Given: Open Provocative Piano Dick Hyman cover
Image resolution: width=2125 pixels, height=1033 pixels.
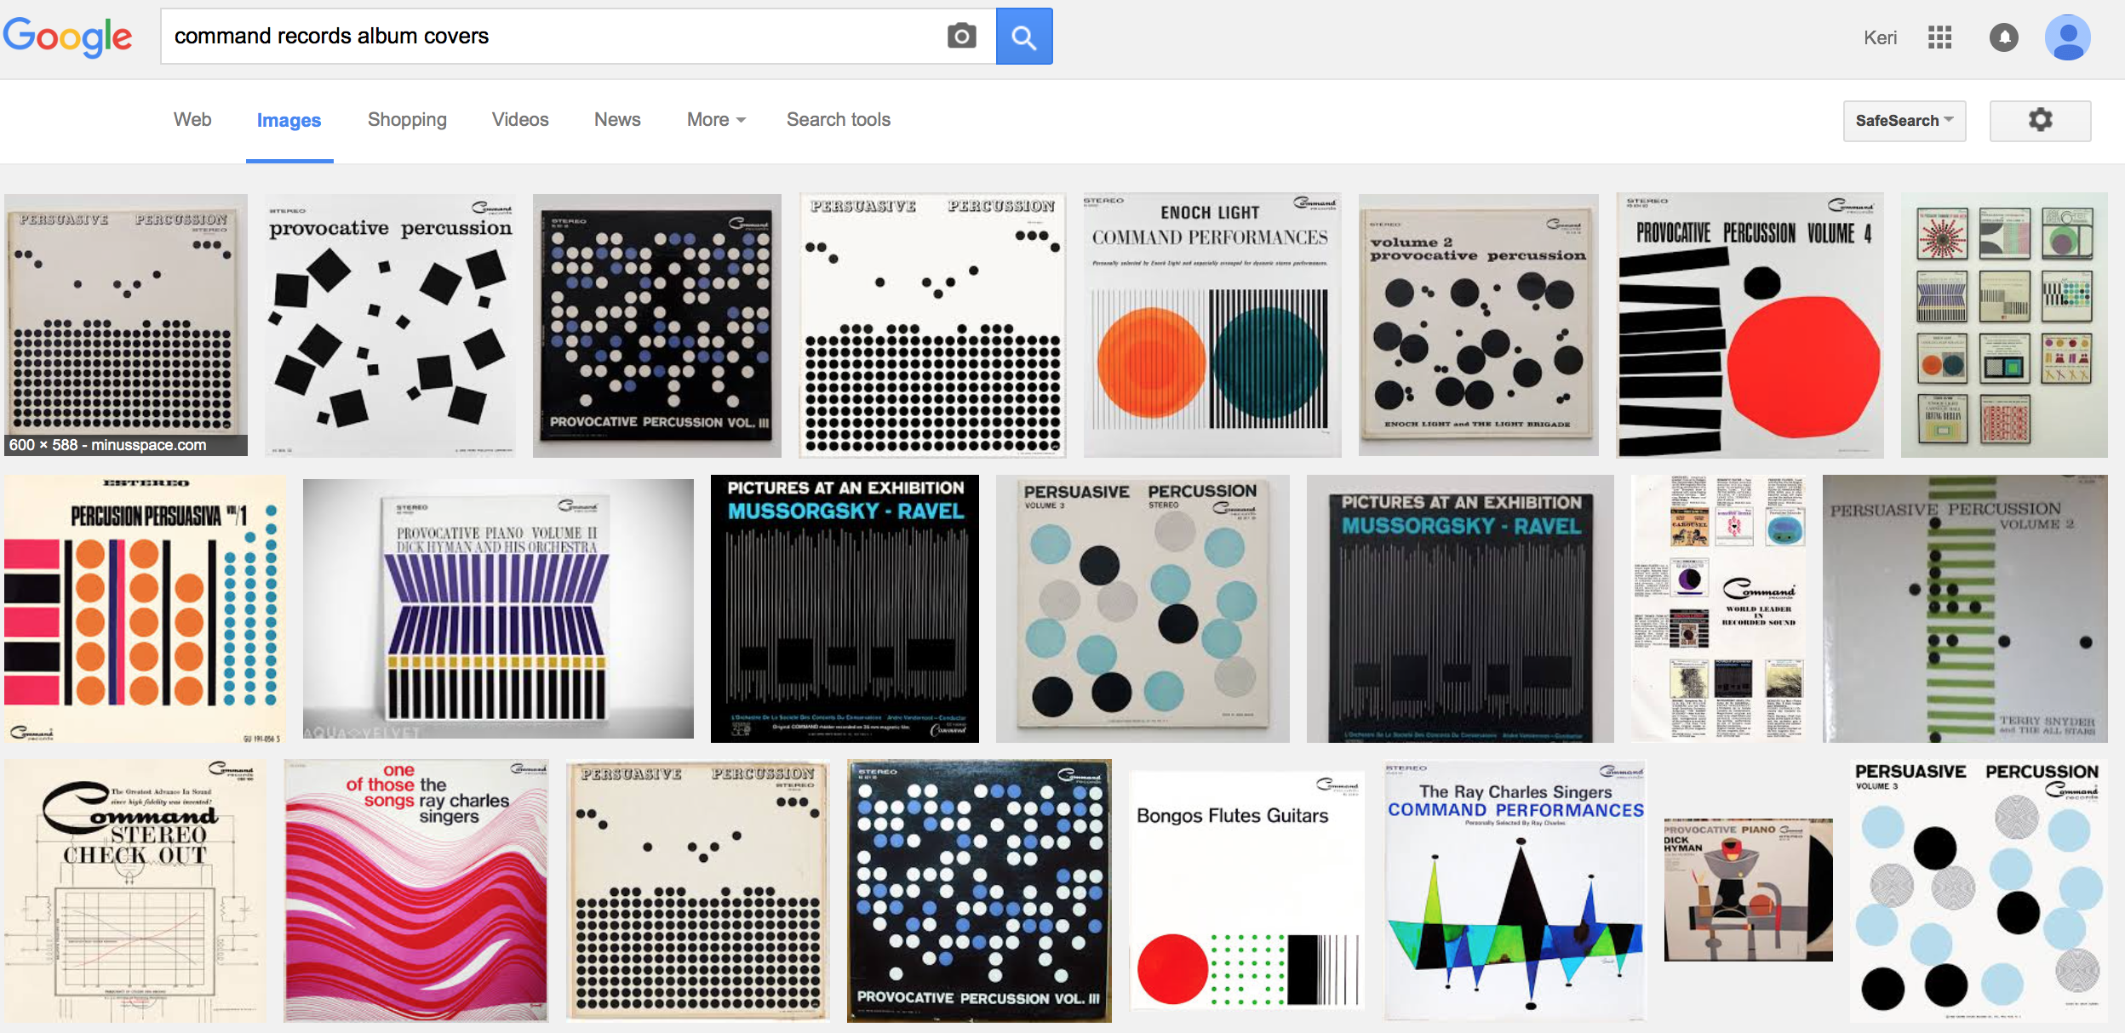Looking at the screenshot, I should pyautogui.click(x=1748, y=890).
